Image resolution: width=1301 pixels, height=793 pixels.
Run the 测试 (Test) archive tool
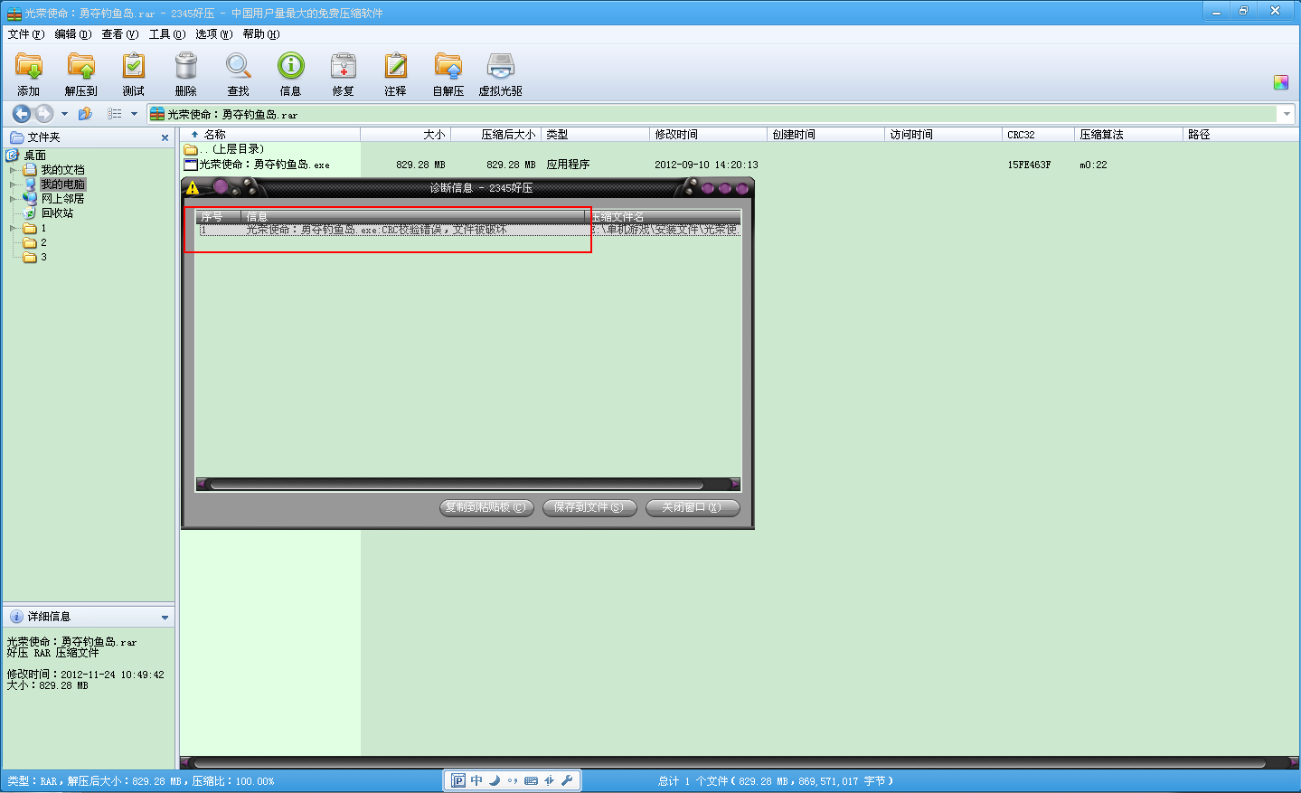coord(134,66)
